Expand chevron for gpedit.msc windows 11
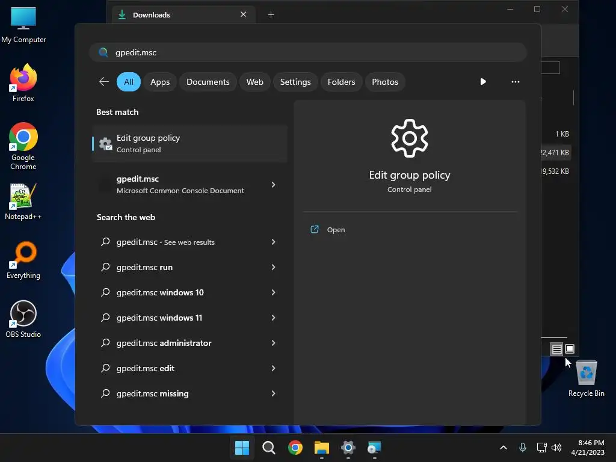Viewport: 616px width, 462px height. (x=274, y=318)
